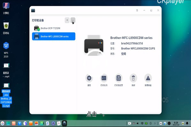
Task: Select the Brother-MFC-L8900CDW-series printer entry
Action: coord(53,36)
